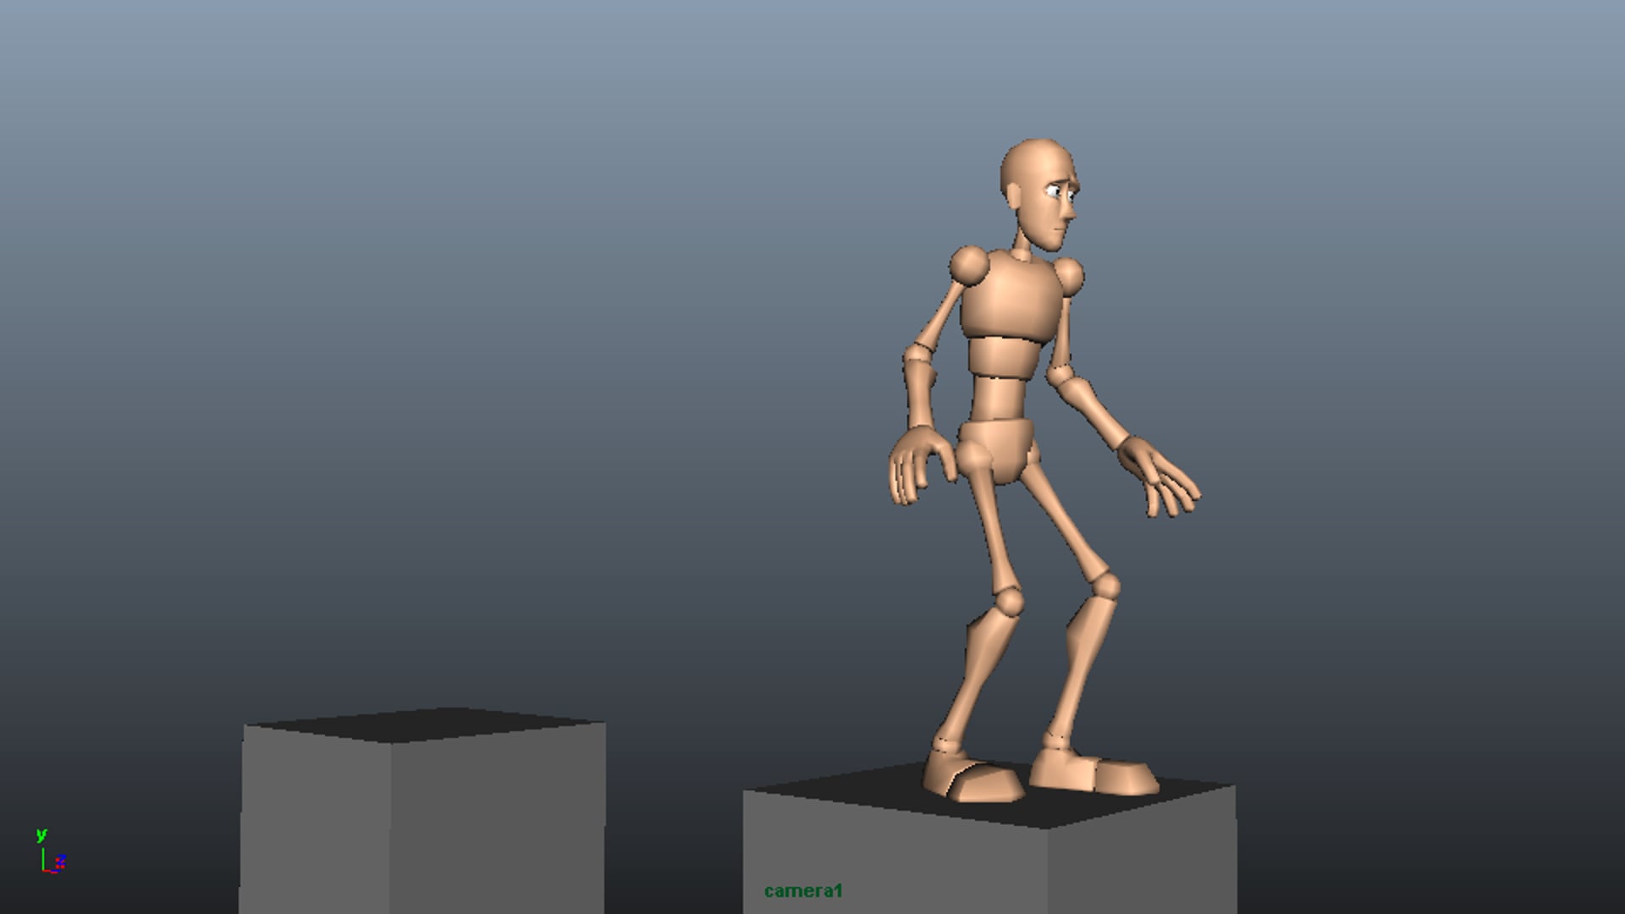Select the foot pointing toward the right
The width and height of the screenshot is (1625, 914).
(x=1092, y=769)
